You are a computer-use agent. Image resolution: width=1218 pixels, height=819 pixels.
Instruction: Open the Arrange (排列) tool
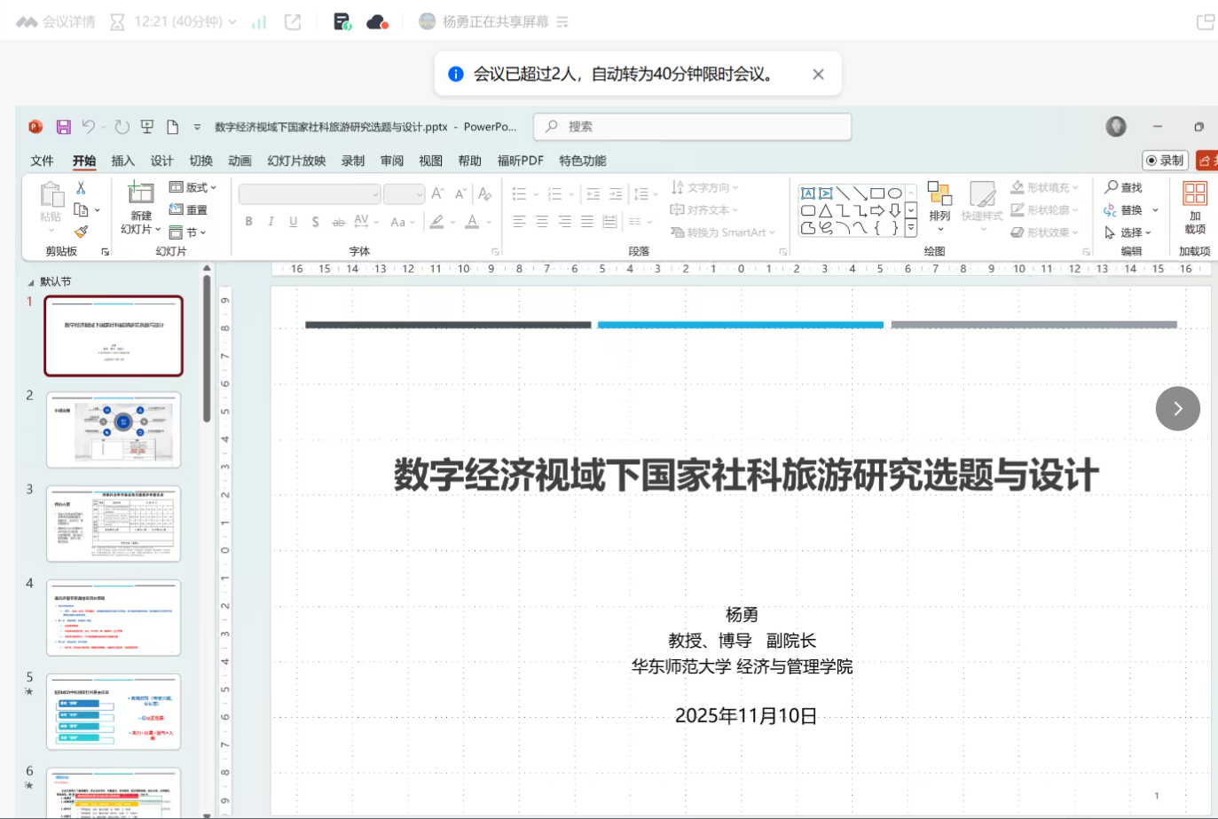pos(939,201)
